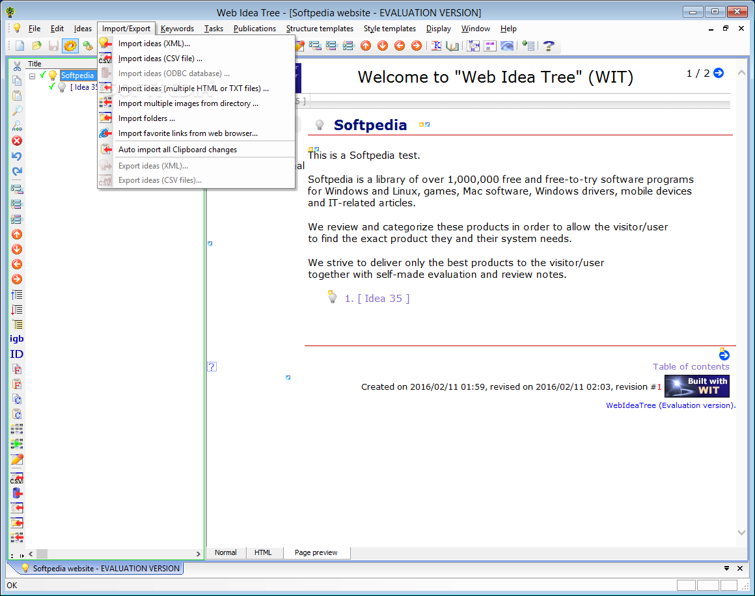Screen dimensions: 755x596
Task: Select the [ Idea 35 ] tree item
Action: pos(83,87)
